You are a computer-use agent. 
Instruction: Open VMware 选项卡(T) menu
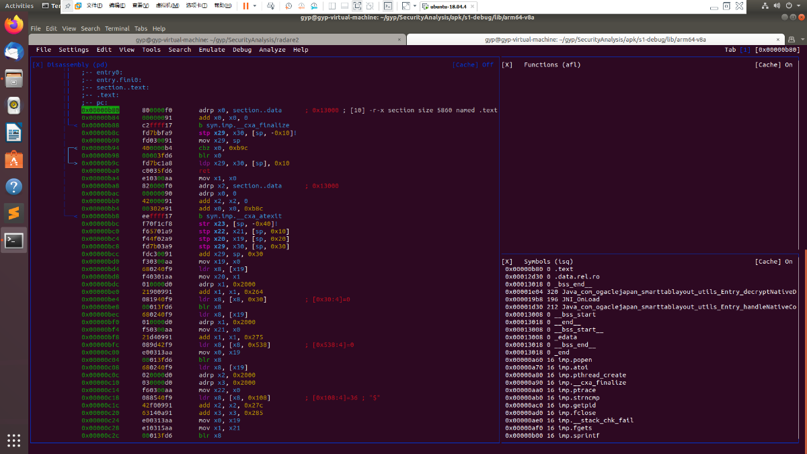coord(196,5)
